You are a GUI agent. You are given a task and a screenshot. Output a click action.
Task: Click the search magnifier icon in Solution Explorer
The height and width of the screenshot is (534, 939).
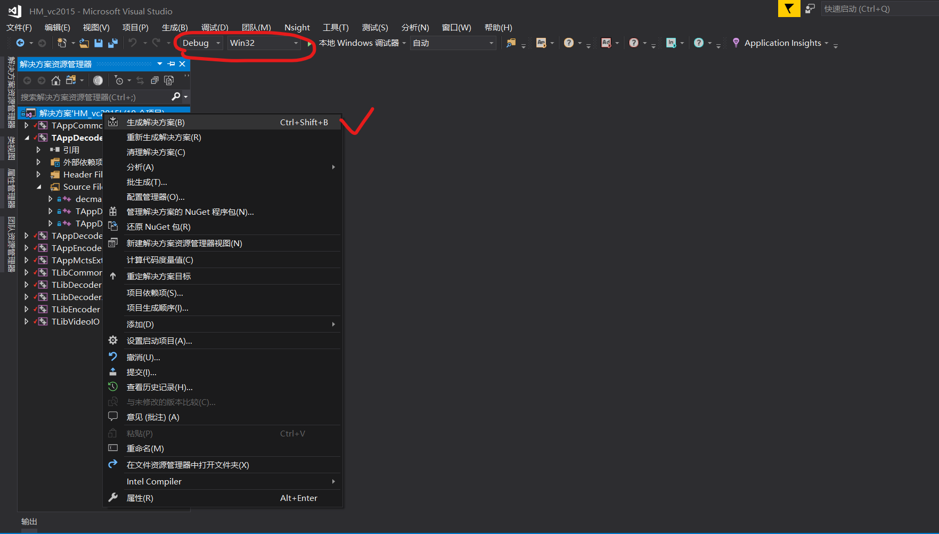click(176, 96)
